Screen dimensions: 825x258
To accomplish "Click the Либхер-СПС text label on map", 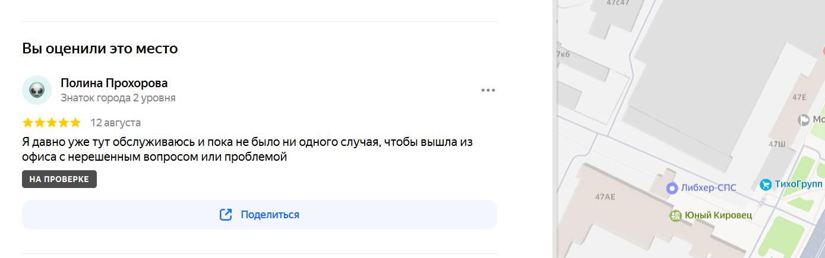I will tap(709, 188).
